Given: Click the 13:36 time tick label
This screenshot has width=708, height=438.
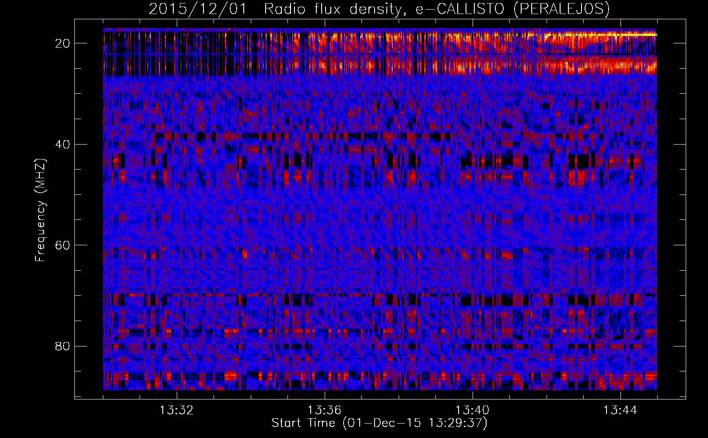Looking at the screenshot, I should 325,410.
